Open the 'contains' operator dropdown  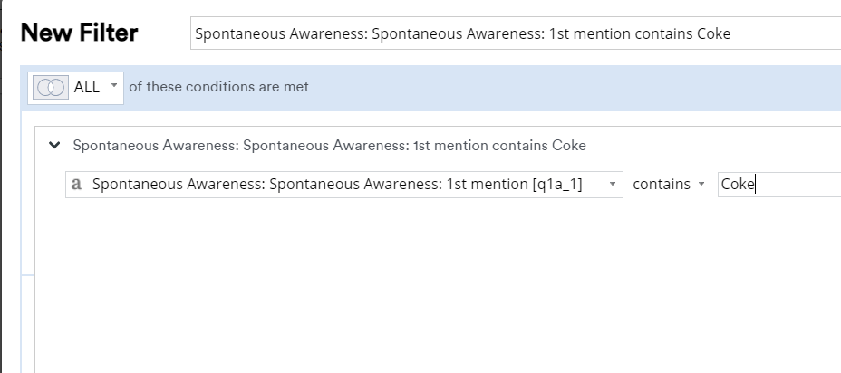point(668,185)
